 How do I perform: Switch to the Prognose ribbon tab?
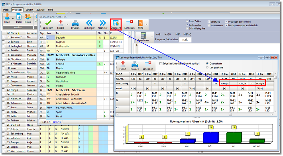pyautogui.click(x=17, y=10)
